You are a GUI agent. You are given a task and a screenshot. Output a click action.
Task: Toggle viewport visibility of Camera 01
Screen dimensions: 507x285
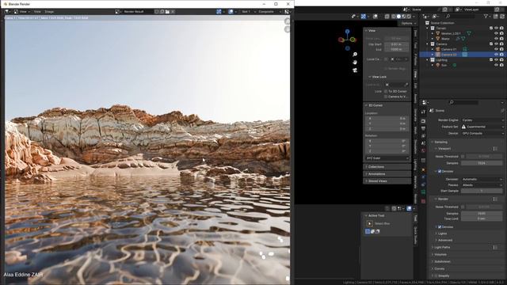tap(497, 49)
